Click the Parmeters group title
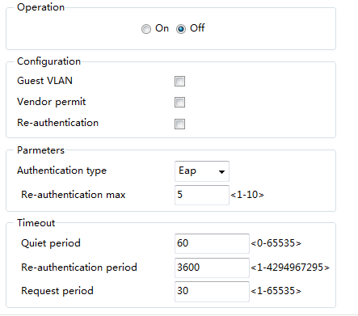The width and height of the screenshot is (358, 316). (40, 150)
